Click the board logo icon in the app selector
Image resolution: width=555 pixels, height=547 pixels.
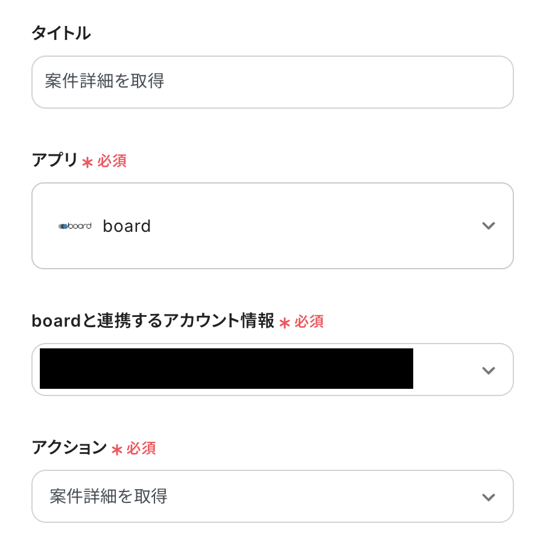75,226
